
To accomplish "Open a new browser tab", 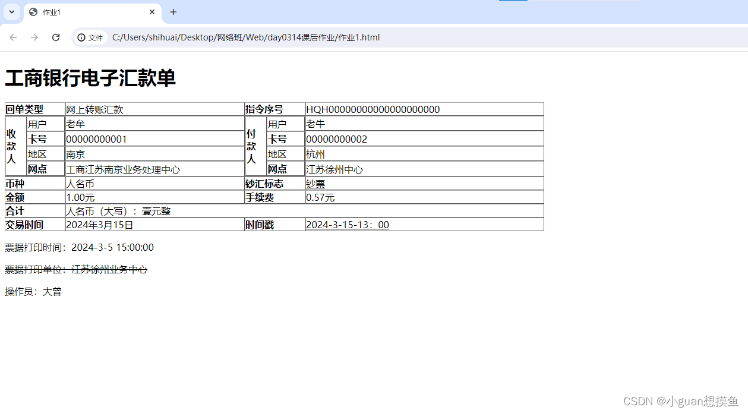I will (x=173, y=12).
